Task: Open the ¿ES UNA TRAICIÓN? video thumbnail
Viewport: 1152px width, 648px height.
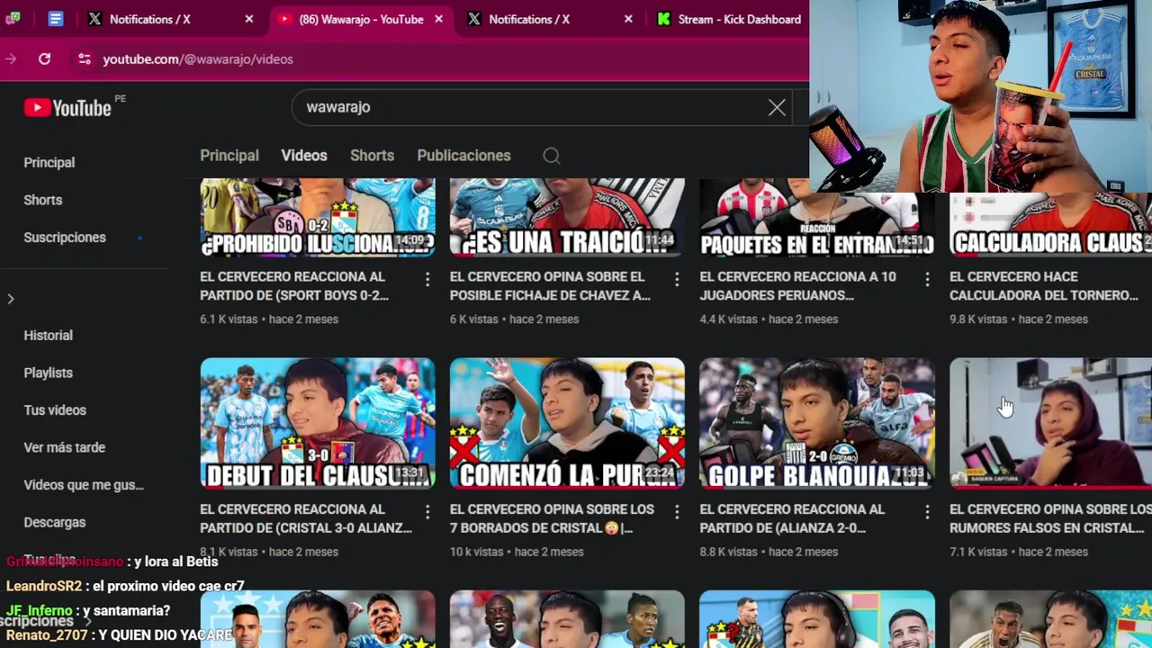Action: coord(567,217)
